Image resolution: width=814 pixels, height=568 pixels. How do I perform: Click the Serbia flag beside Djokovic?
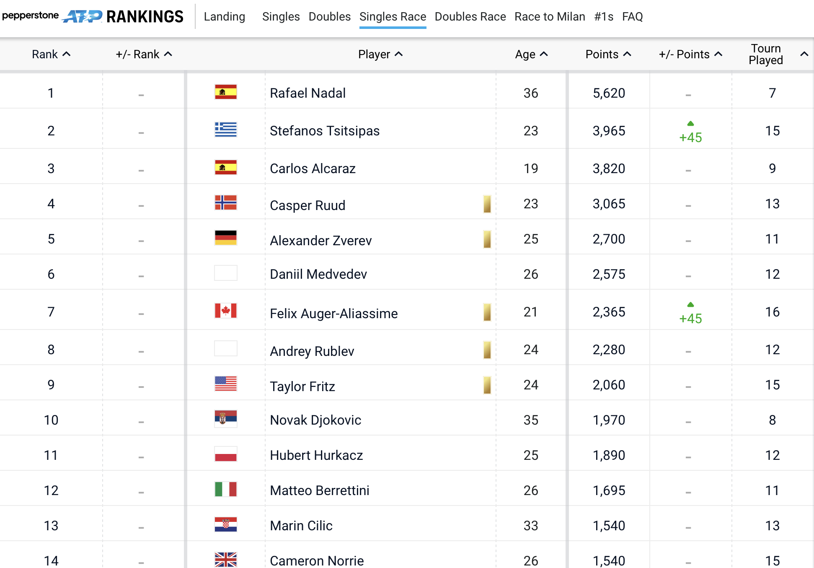[x=225, y=418]
